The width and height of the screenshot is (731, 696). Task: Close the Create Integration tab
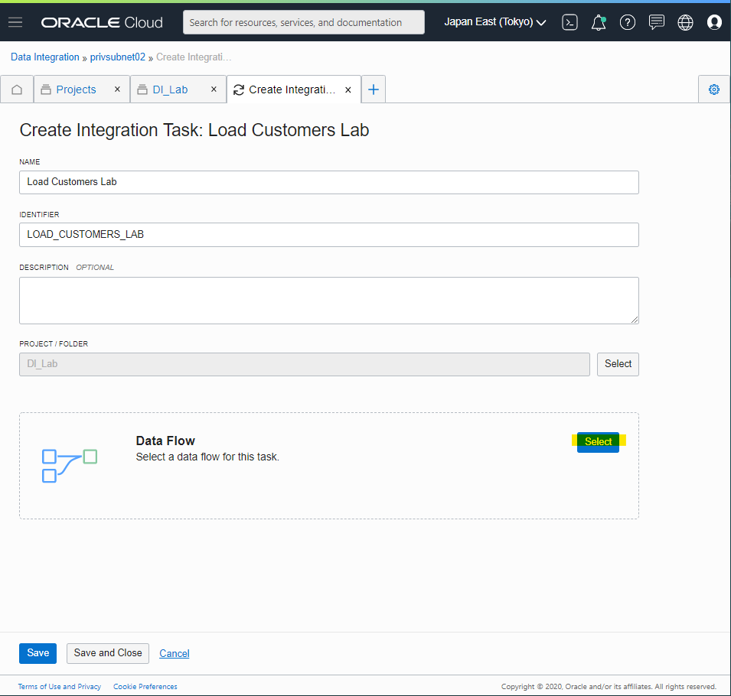click(348, 90)
